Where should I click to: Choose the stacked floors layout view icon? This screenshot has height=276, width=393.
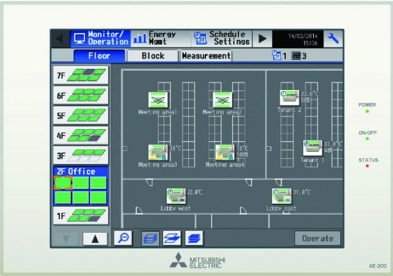coord(150,238)
